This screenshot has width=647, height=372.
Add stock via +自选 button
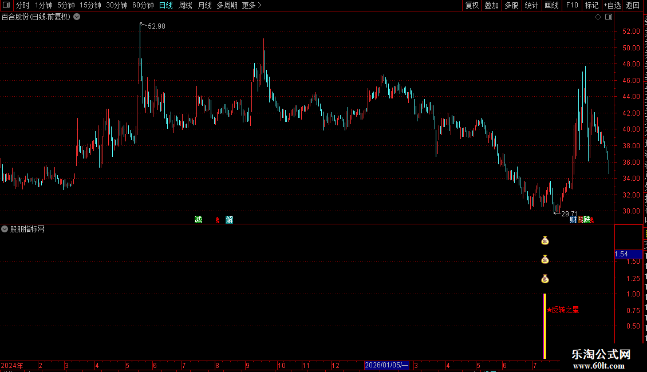coord(612,5)
